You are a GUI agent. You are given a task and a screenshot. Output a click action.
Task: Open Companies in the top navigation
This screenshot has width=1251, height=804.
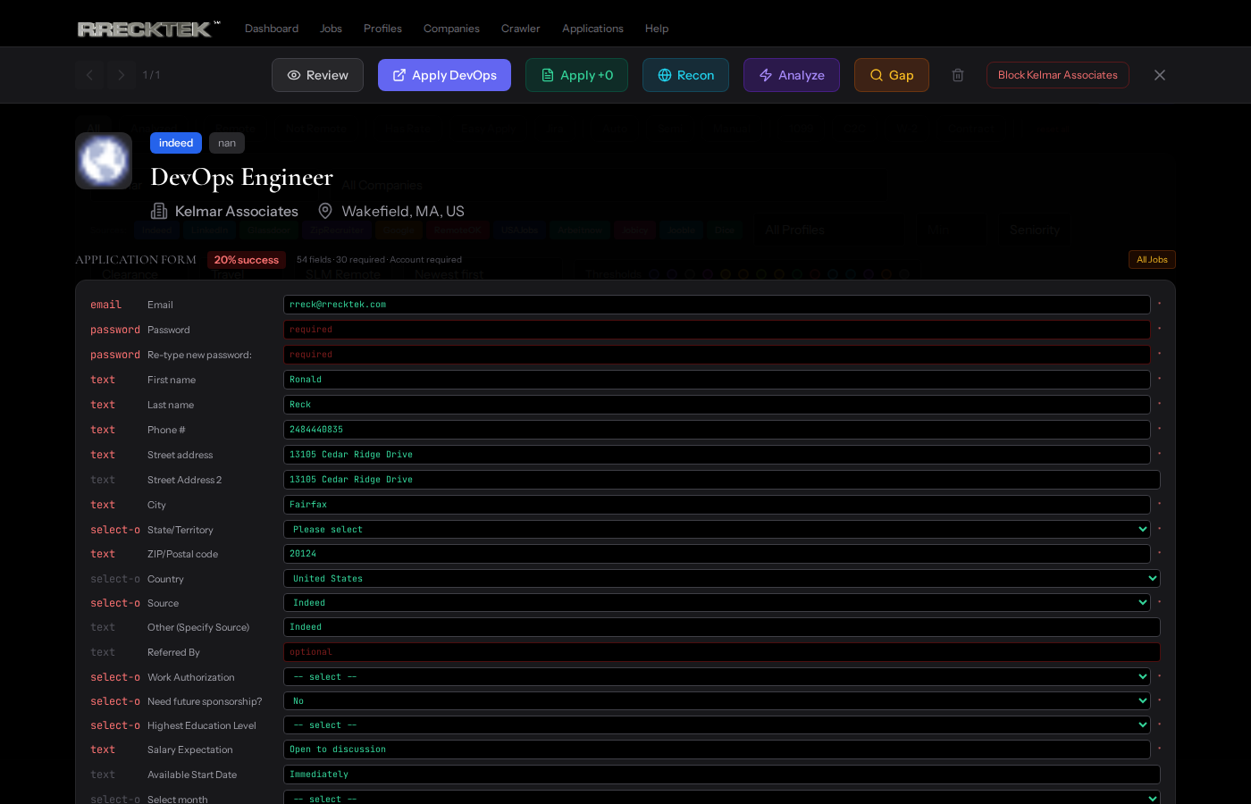(x=451, y=29)
